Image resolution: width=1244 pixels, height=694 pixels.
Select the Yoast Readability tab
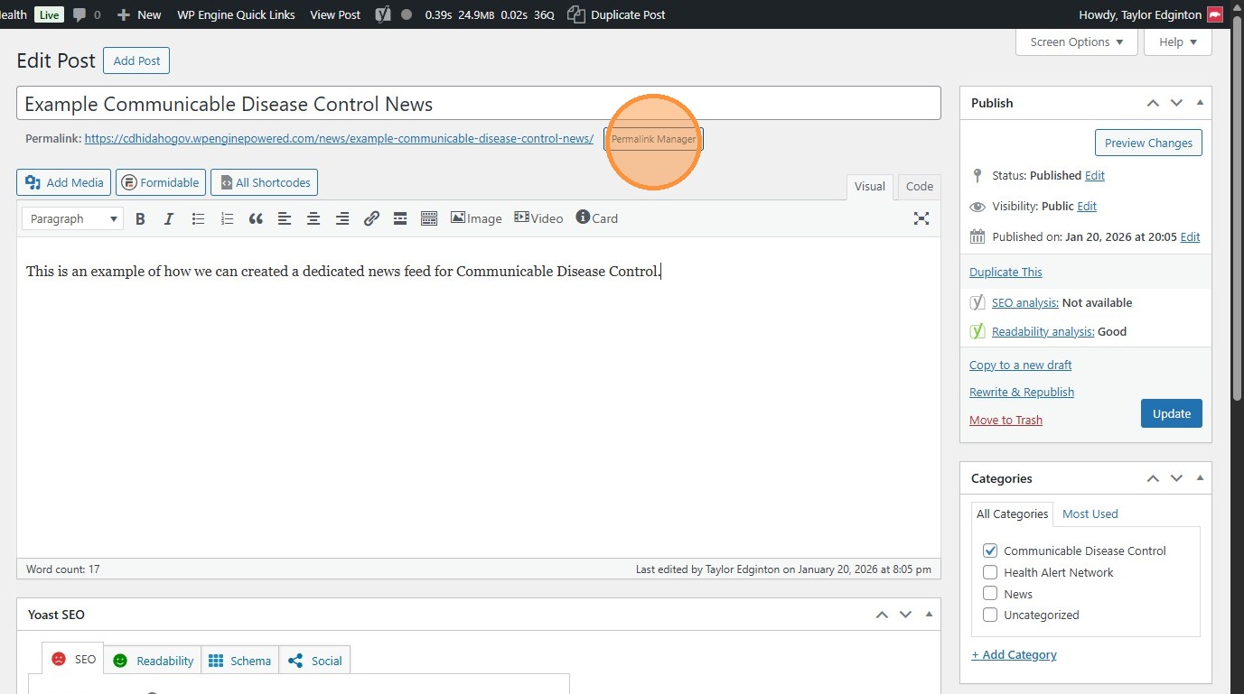154,661
